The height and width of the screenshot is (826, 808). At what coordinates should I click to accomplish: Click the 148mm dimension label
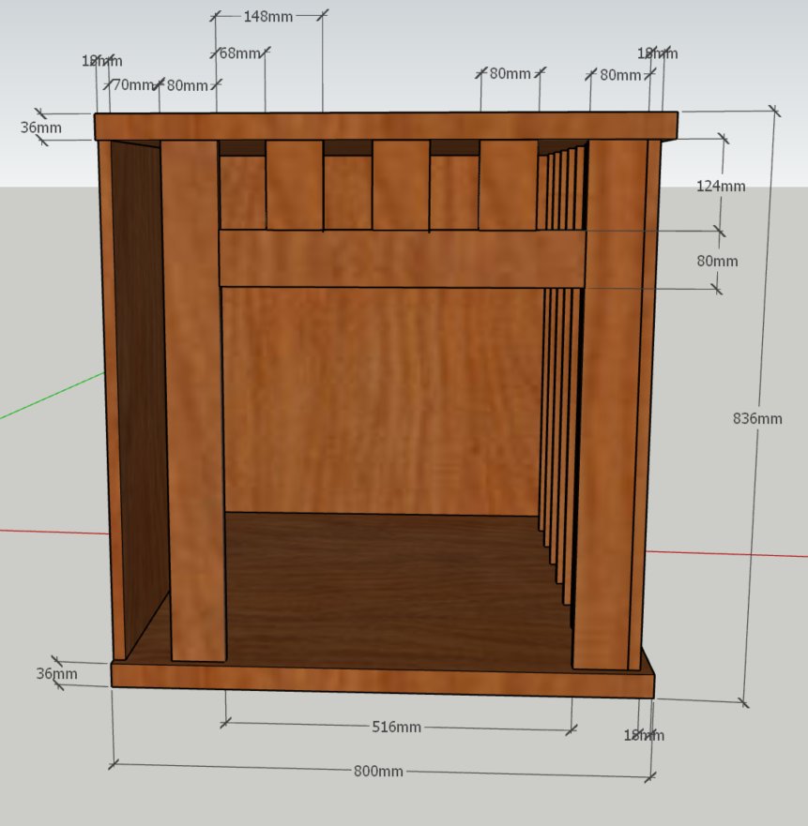click(267, 16)
